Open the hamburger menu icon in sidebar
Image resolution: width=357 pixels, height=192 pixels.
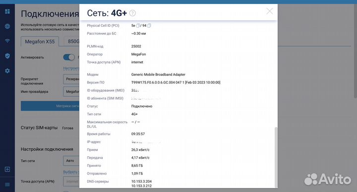pos(7,184)
